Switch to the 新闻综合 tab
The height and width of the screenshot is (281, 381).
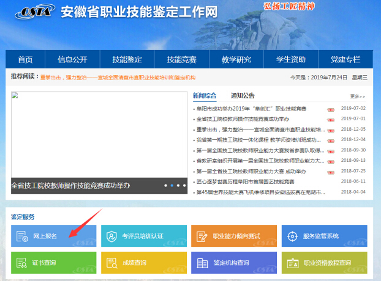click(205, 96)
